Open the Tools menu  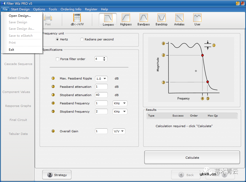tap(53, 9)
